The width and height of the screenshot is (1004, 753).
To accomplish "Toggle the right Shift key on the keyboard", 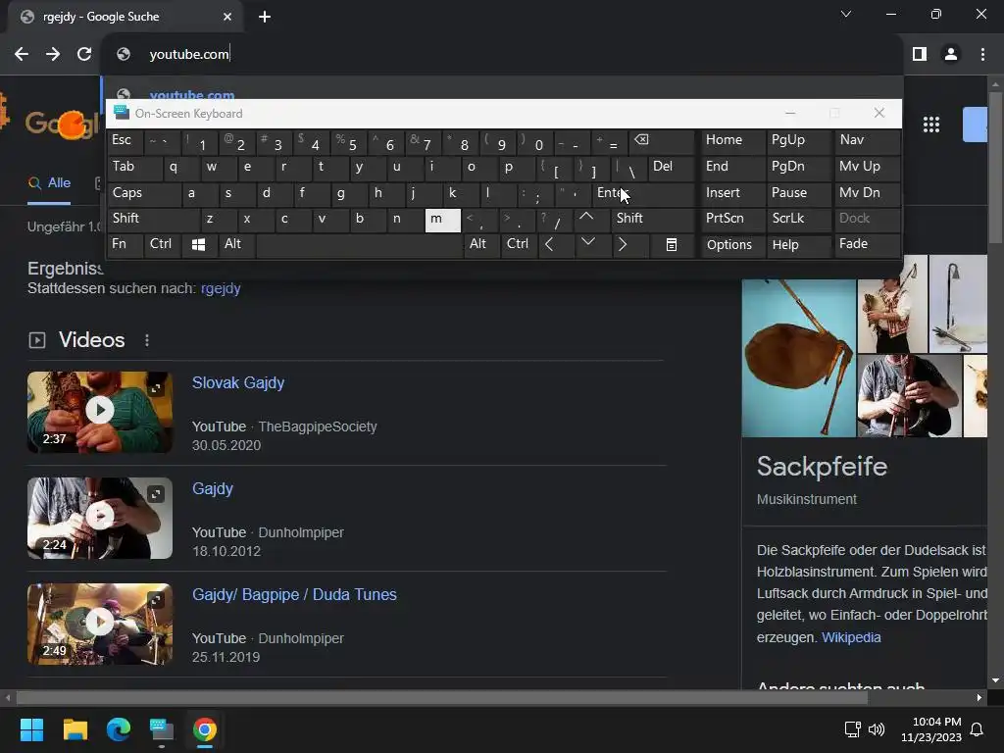I will (x=652, y=219).
